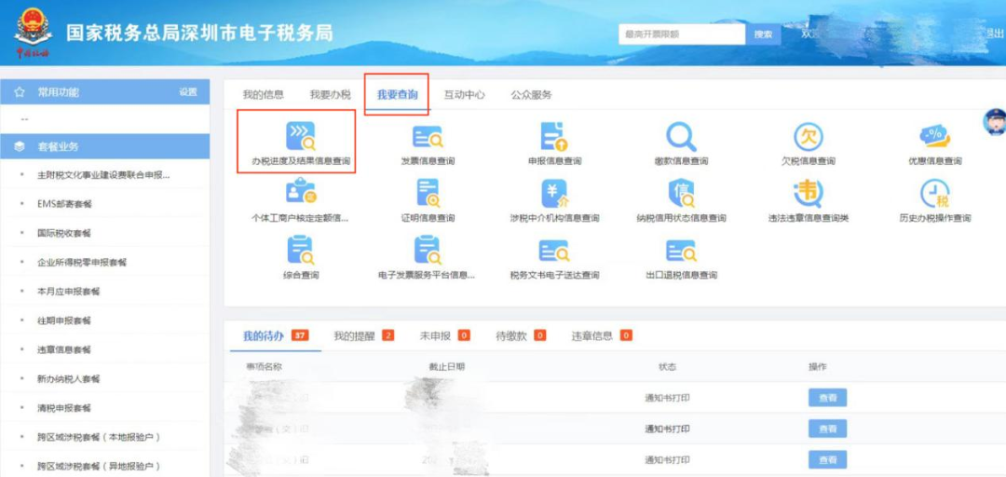This screenshot has height=477, width=1006.
Task: Open 缴款信息查询 magnifier icon
Action: pos(681,136)
